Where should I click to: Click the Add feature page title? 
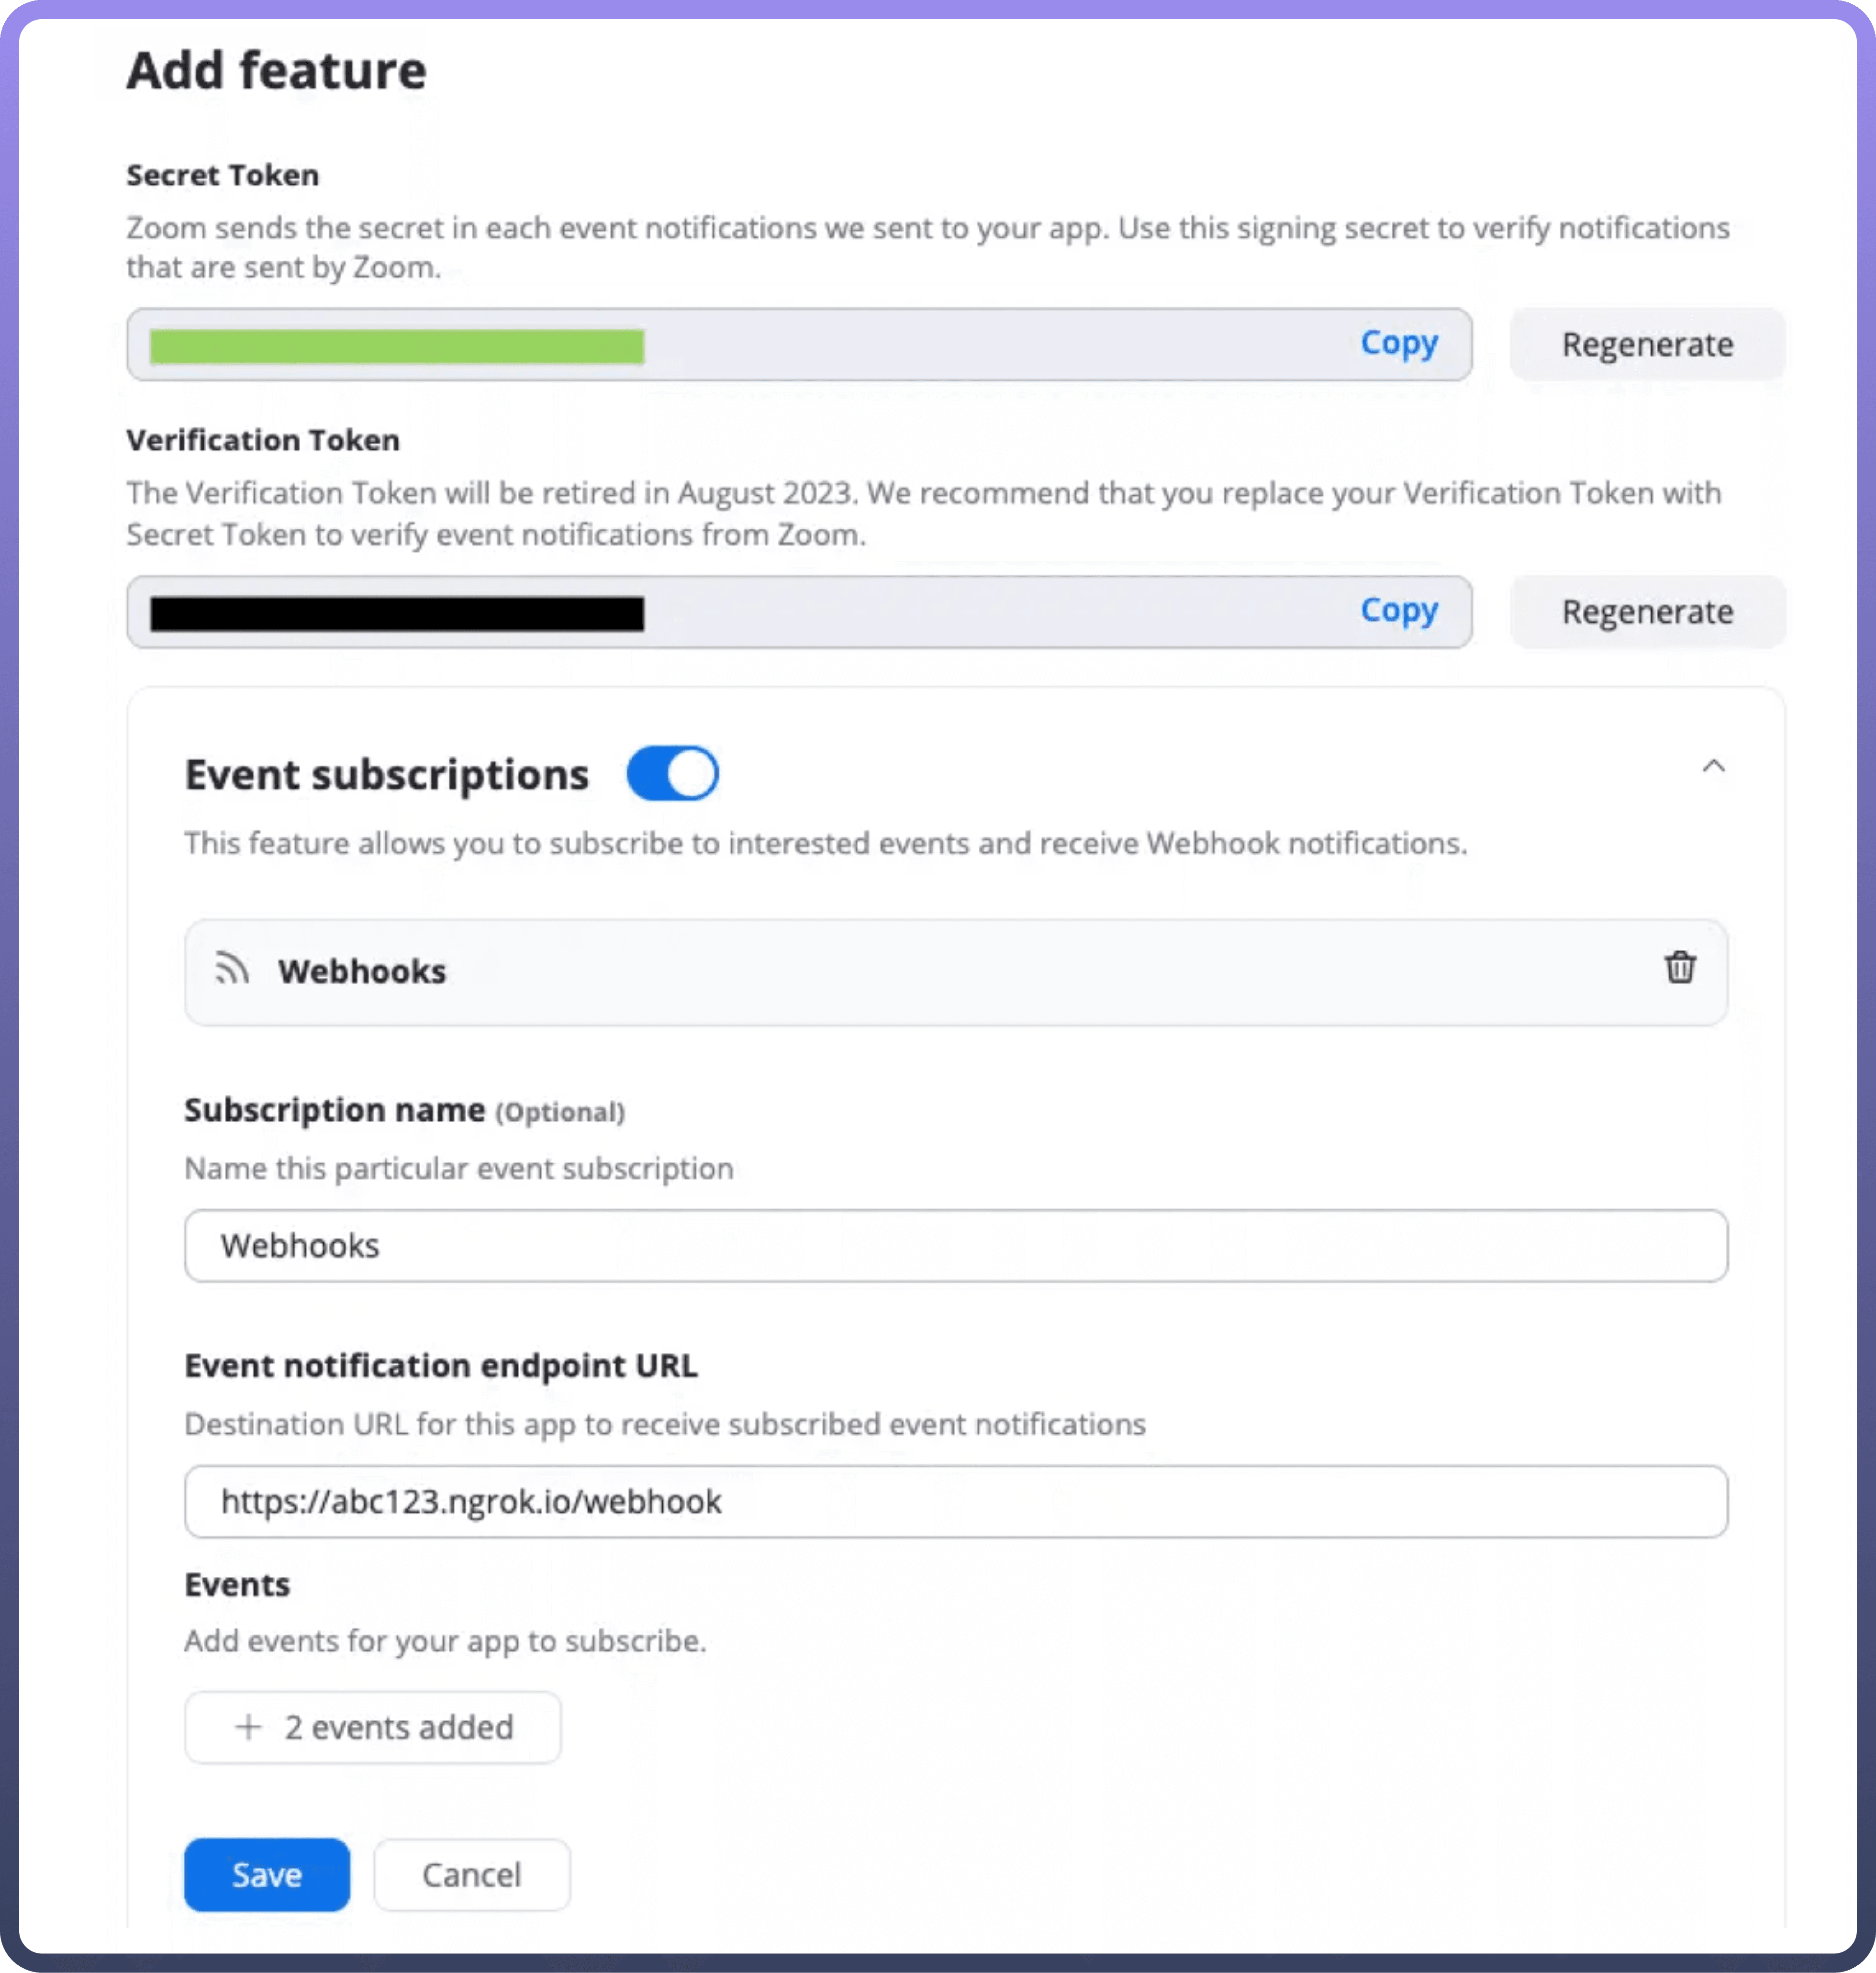point(276,71)
